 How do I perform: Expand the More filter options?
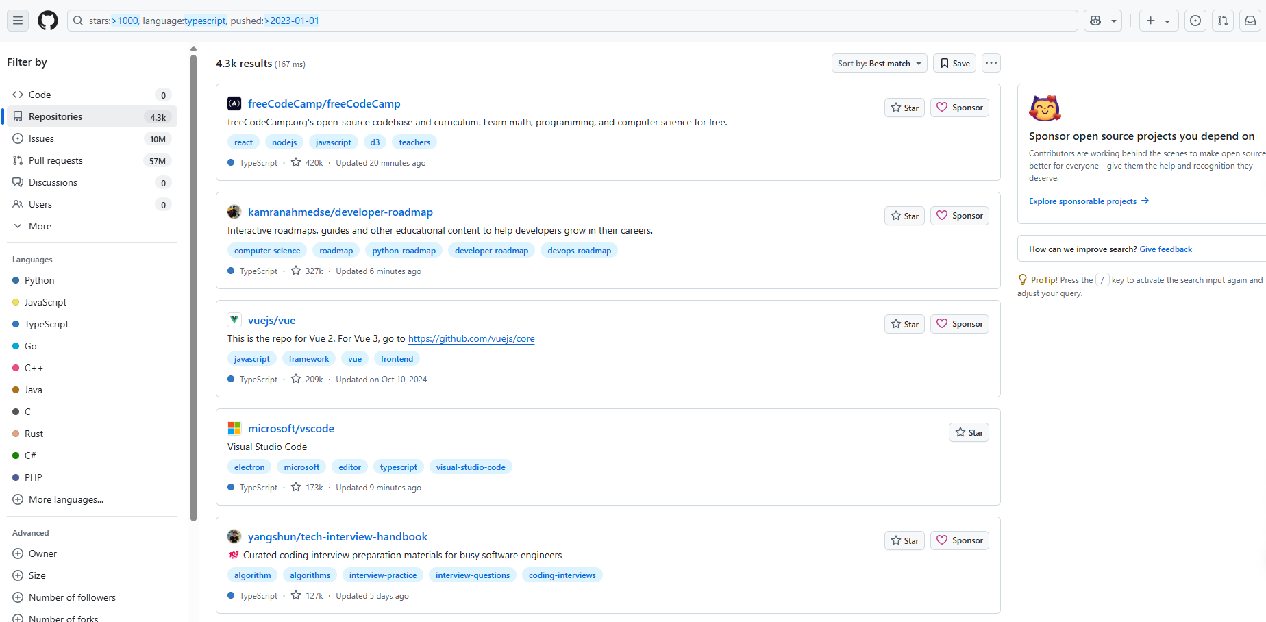point(92,226)
